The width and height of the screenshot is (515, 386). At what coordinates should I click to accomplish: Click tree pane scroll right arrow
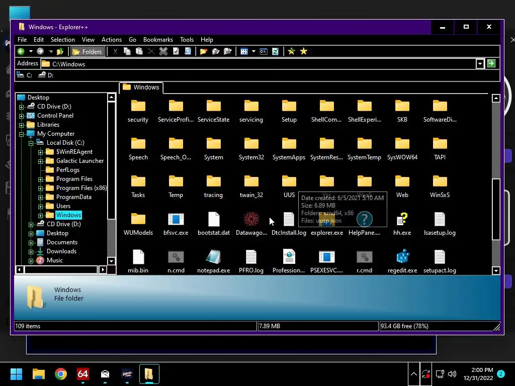pos(103,269)
